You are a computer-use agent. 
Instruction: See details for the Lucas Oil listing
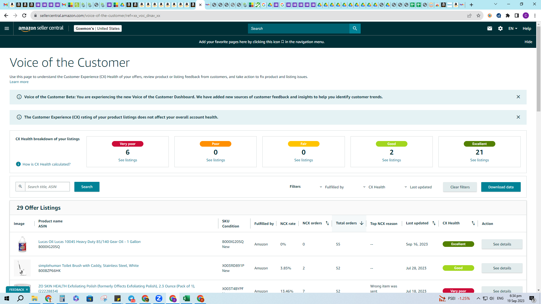[x=502, y=244]
